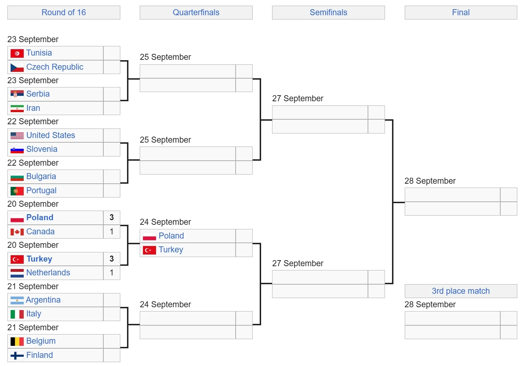Click the United States flag icon
Screen dimensions: 530x366
coord(17,136)
